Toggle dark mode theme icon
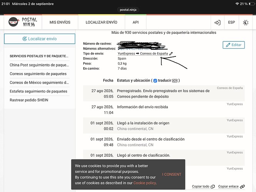 [x=246, y=22]
